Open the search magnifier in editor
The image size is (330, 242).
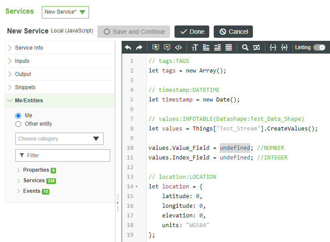[245, 47]
